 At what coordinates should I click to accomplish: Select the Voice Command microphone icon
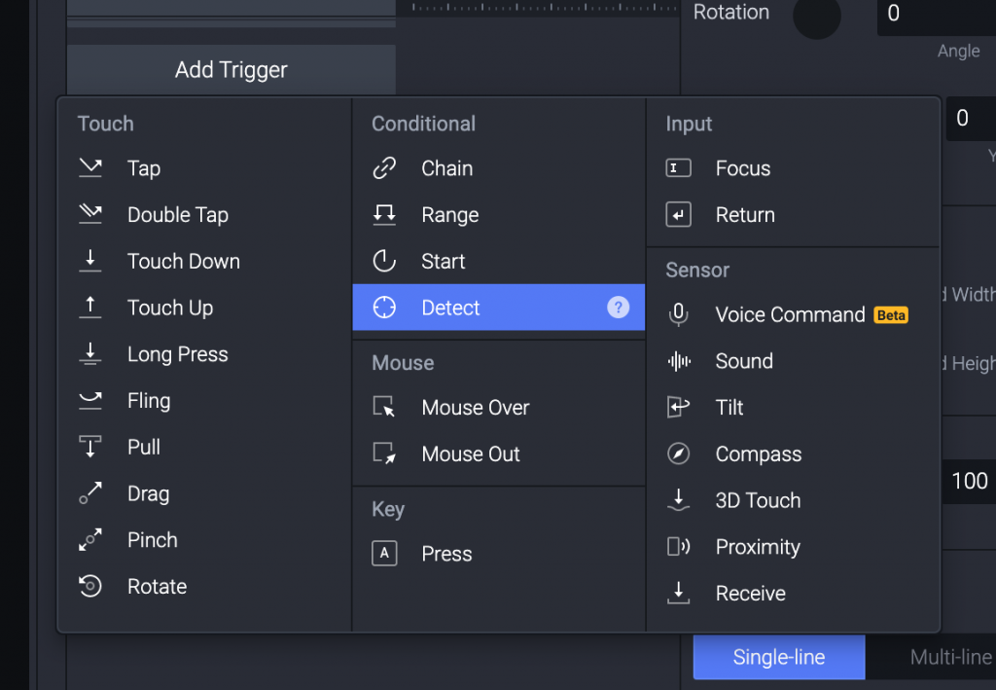[678, 314]
